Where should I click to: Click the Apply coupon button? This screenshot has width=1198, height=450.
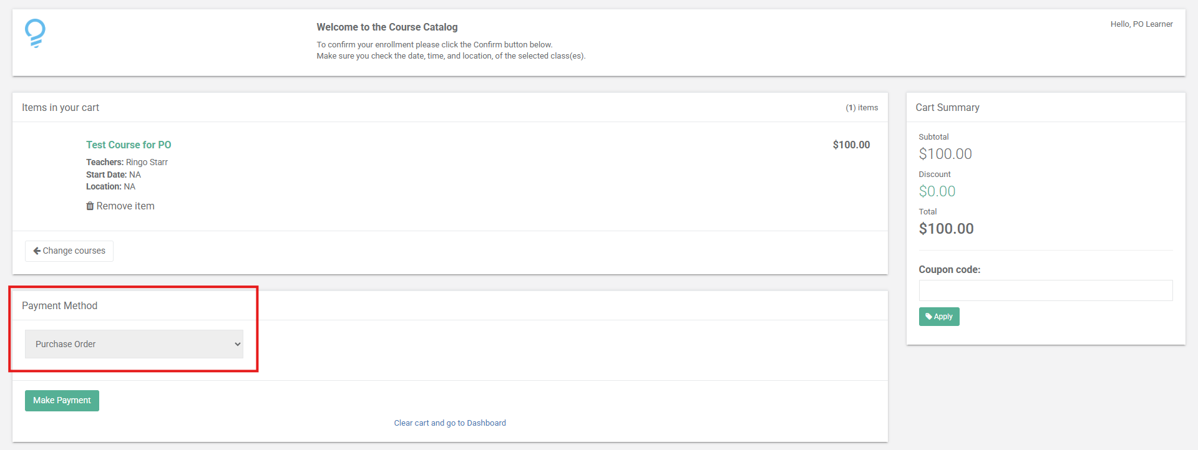point(939,317)
